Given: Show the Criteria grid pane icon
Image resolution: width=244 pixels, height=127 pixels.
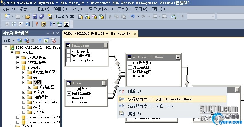Looking at the screenshot, I should pos(14,24).
